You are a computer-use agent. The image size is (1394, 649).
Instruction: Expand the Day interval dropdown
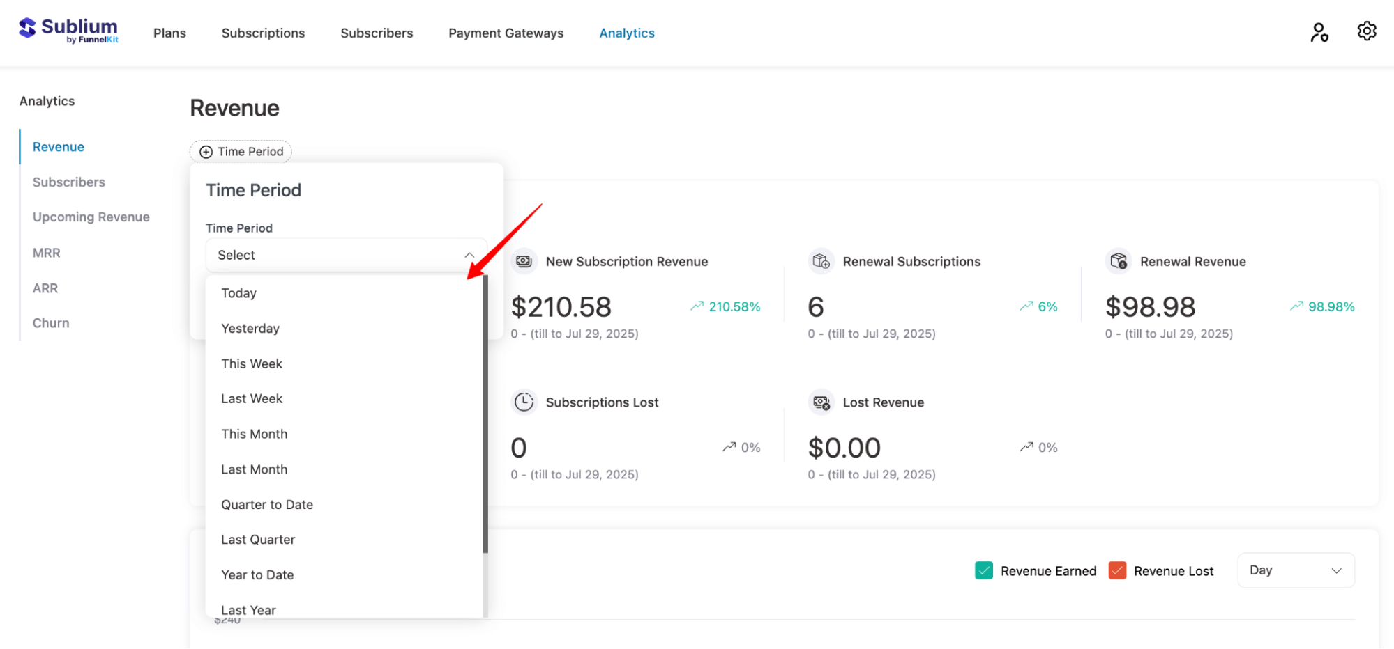pyautogui.click(x=1295, y=570)
